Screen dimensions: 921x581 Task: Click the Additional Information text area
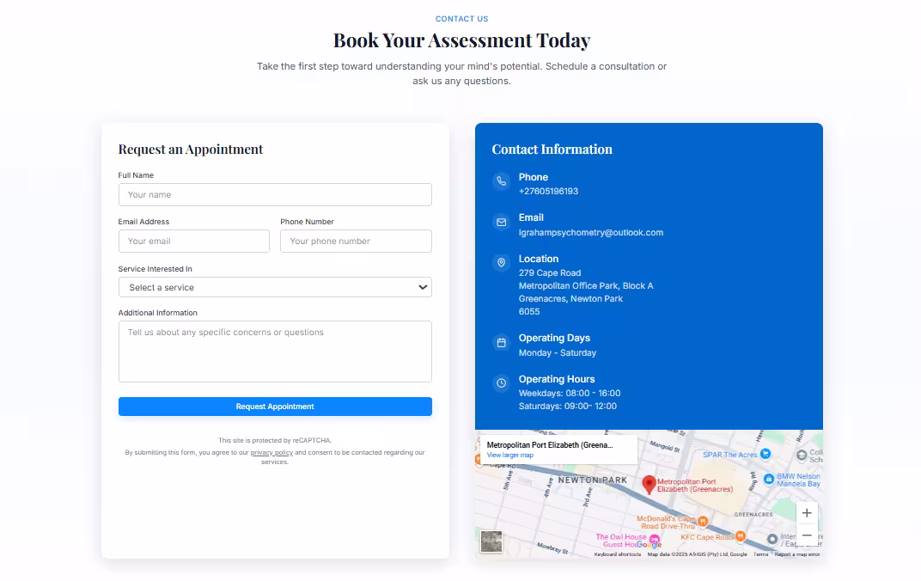coord(275,352)
